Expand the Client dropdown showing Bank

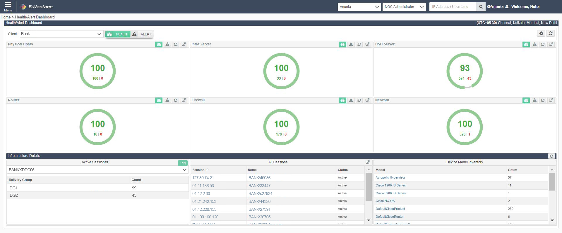coord(61,34)
